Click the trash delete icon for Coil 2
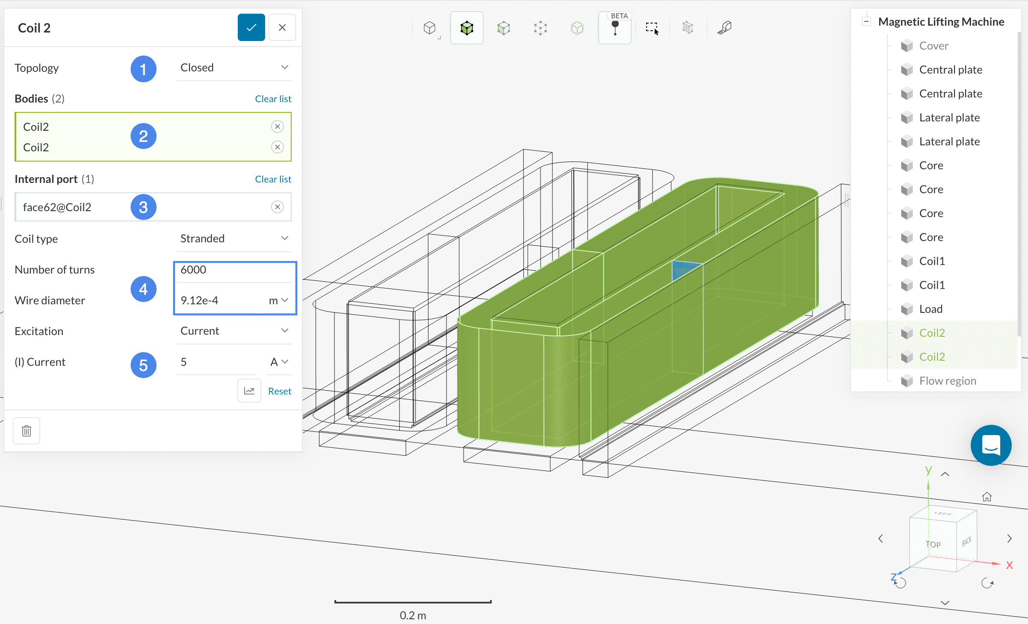 [x=27, y=431]
